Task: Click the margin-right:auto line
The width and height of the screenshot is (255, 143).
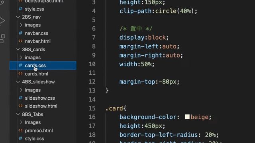Action: pos(151,56)
